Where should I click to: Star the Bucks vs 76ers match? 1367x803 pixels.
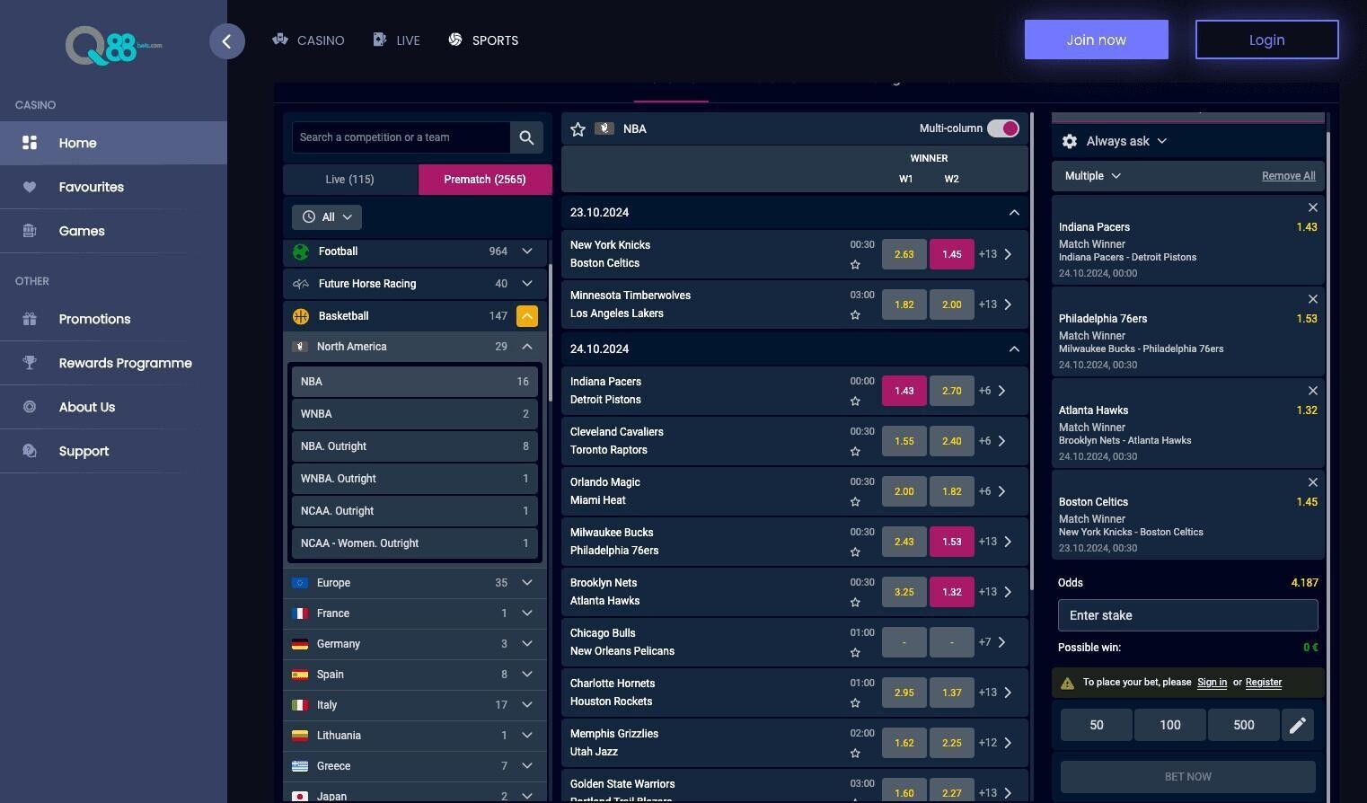855,552
